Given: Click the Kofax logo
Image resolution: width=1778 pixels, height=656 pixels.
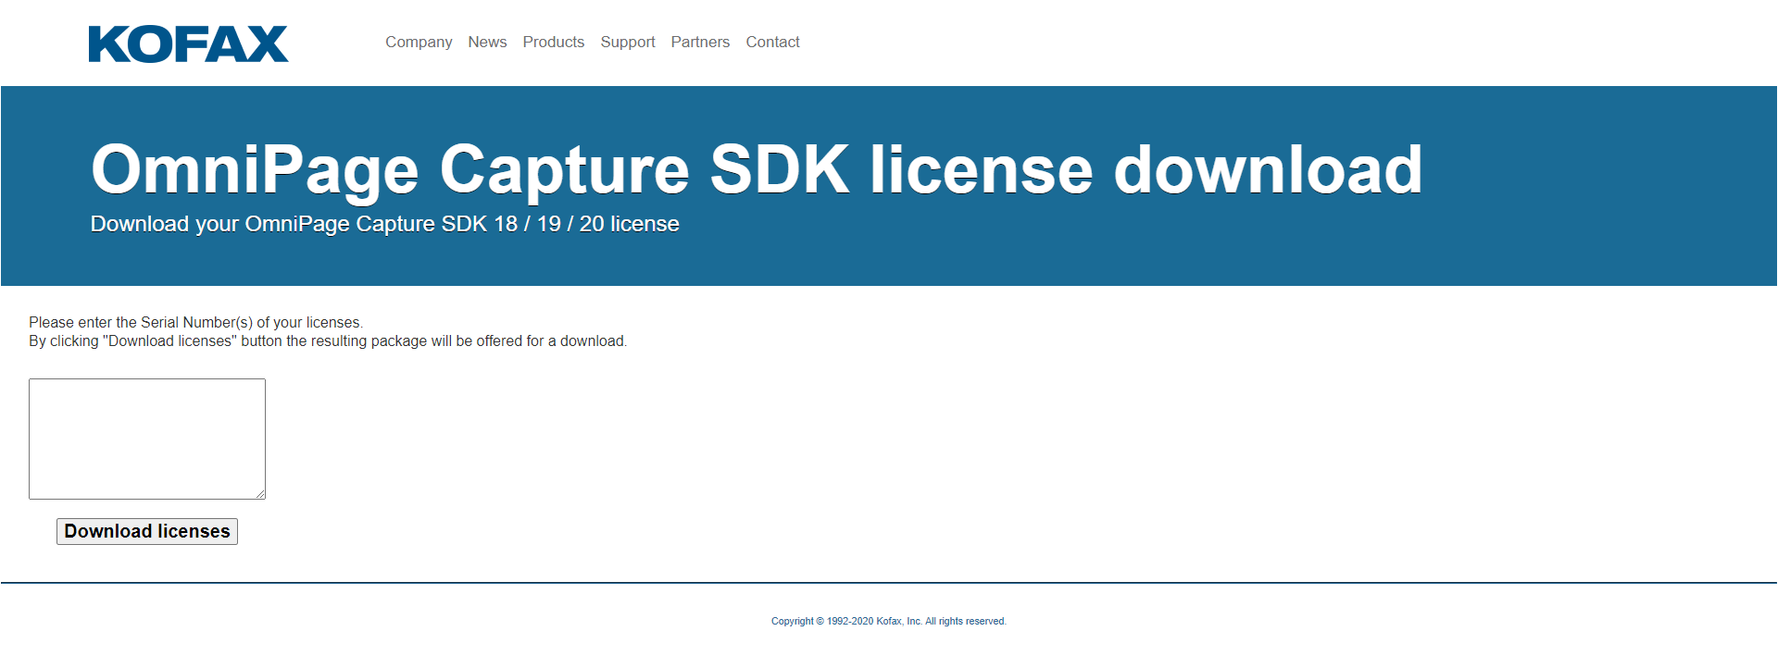Looking at the screenshot, I should pyautogui.click(x=188, y=43).
